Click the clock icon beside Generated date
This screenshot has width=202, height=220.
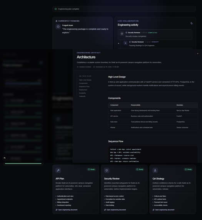pyautogui.click(x=94, y=67)
